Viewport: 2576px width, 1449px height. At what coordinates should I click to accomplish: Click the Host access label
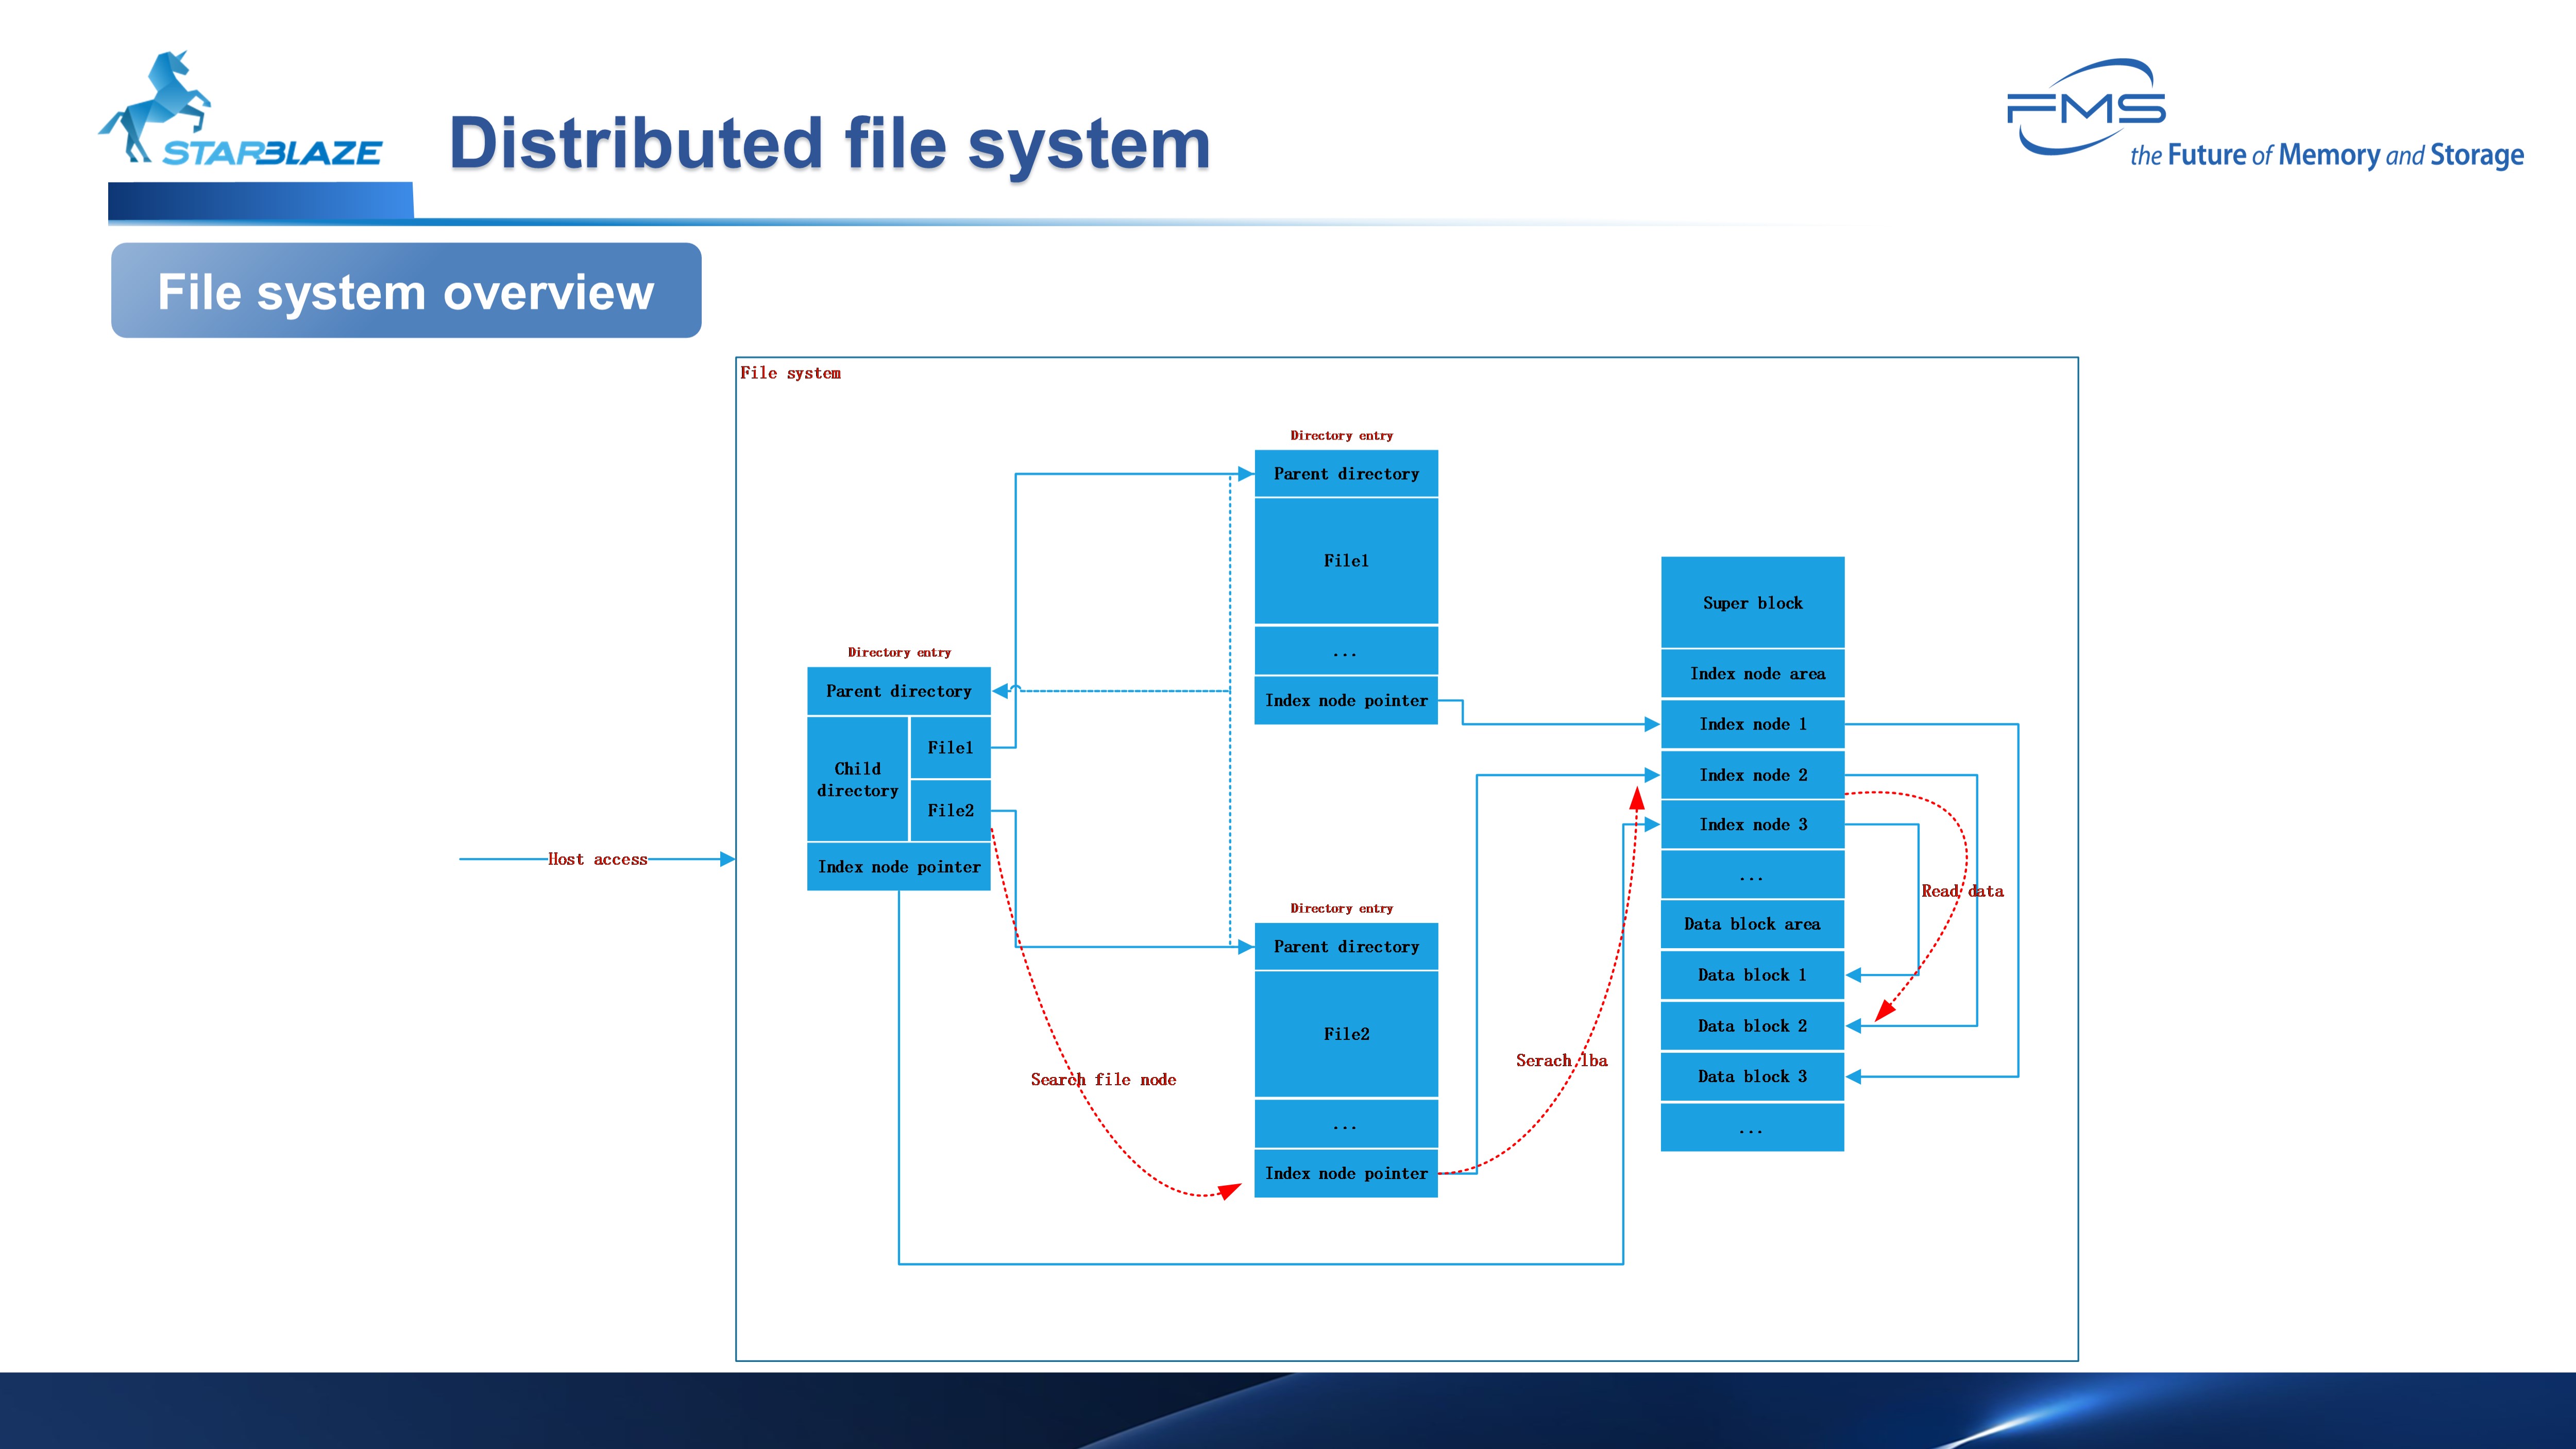pyautogui.click(x=597, y=859)
